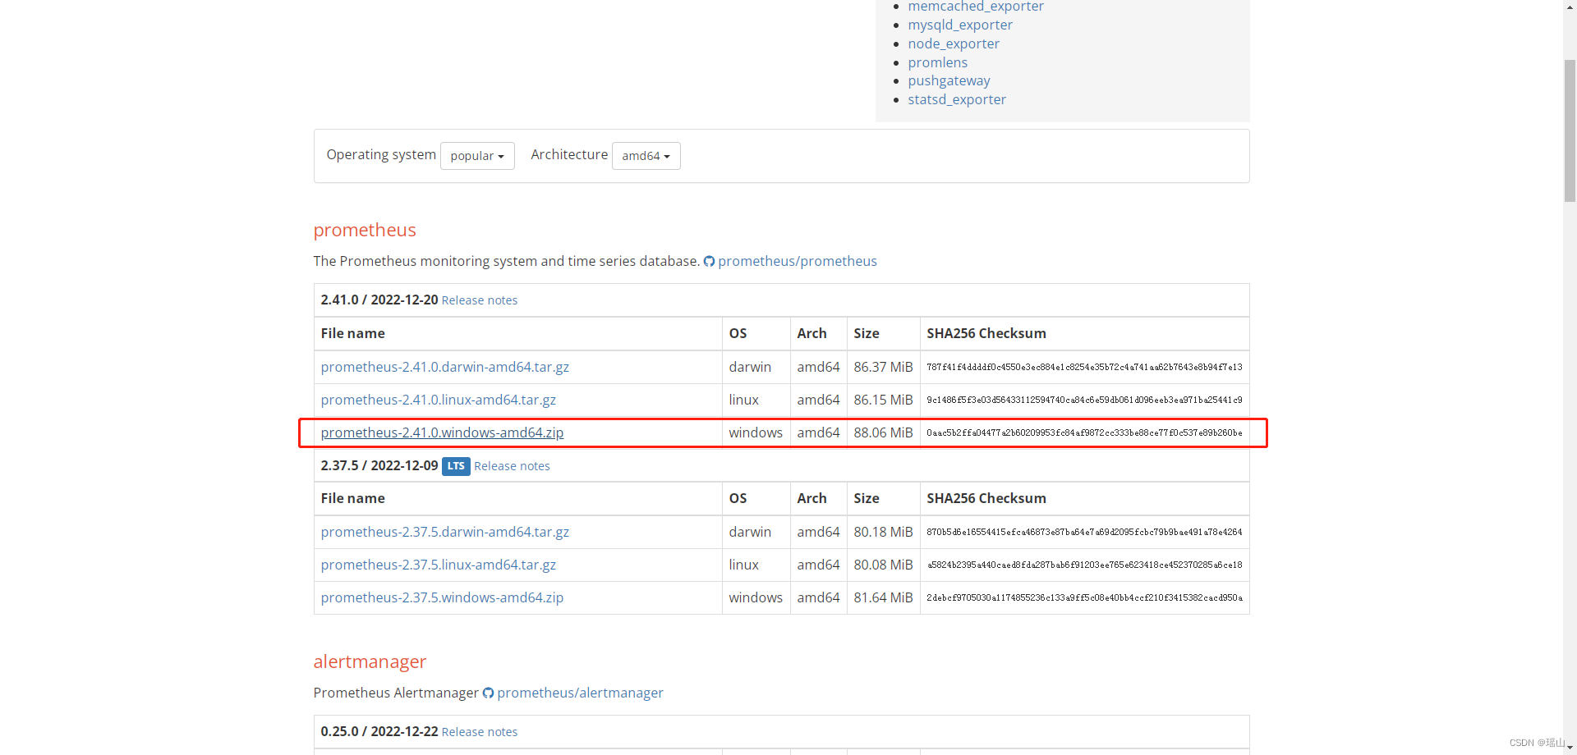
Task: Click the LTS badge on version 2.37.5
Action: click(x=456, y=466)
